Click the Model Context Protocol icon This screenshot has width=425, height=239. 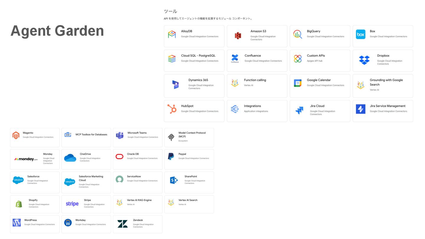pos(171,137)
